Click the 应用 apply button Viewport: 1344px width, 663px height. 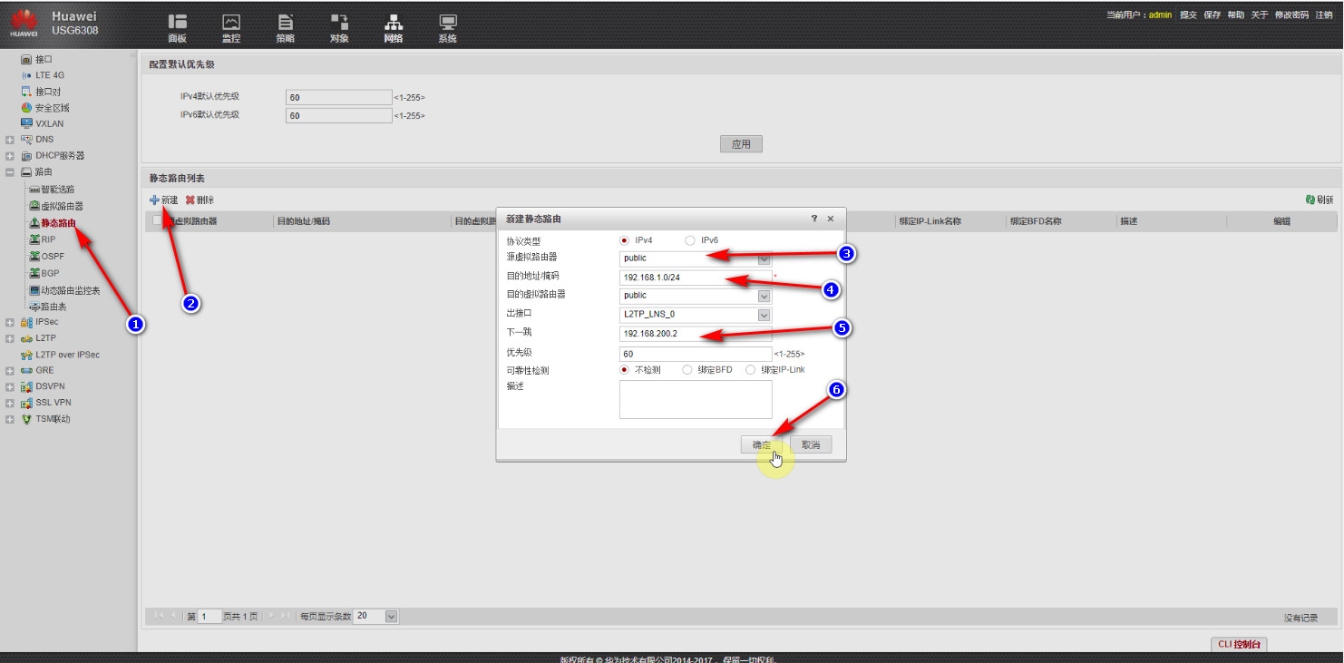click(x=741, y=144)
